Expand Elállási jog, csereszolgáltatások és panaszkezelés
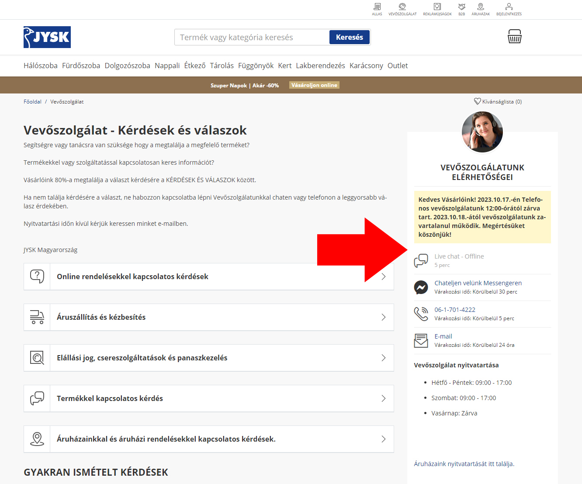 (209, 358)
